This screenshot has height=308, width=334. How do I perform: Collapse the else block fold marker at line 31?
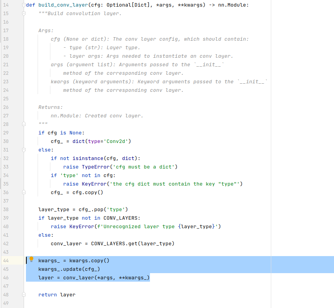pos(24,150)
